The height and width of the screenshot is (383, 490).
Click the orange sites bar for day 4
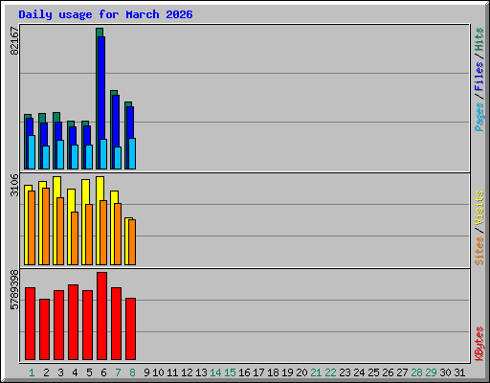tap(75, 238)
